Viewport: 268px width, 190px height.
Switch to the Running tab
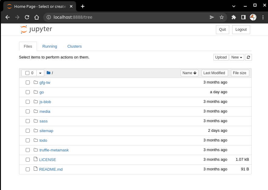tap(50, 46)
